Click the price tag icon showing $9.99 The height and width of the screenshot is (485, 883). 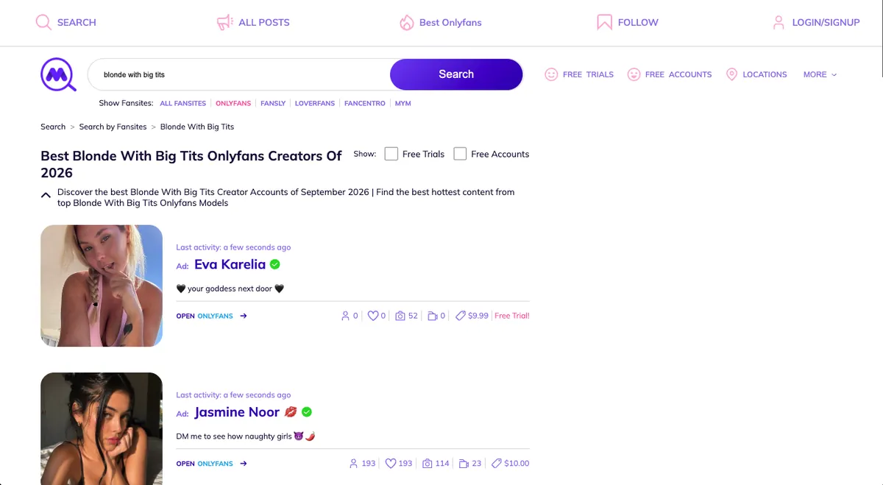point(461,316)
